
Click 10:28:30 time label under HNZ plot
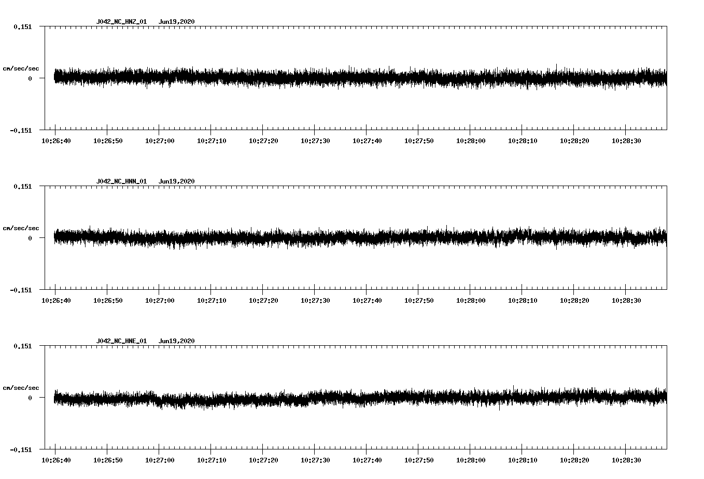pos(626,141)
